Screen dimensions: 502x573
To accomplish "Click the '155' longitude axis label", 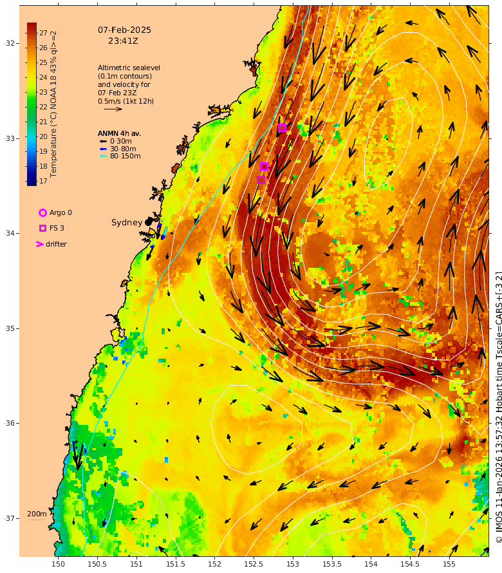I will click(x=449, y=564).
